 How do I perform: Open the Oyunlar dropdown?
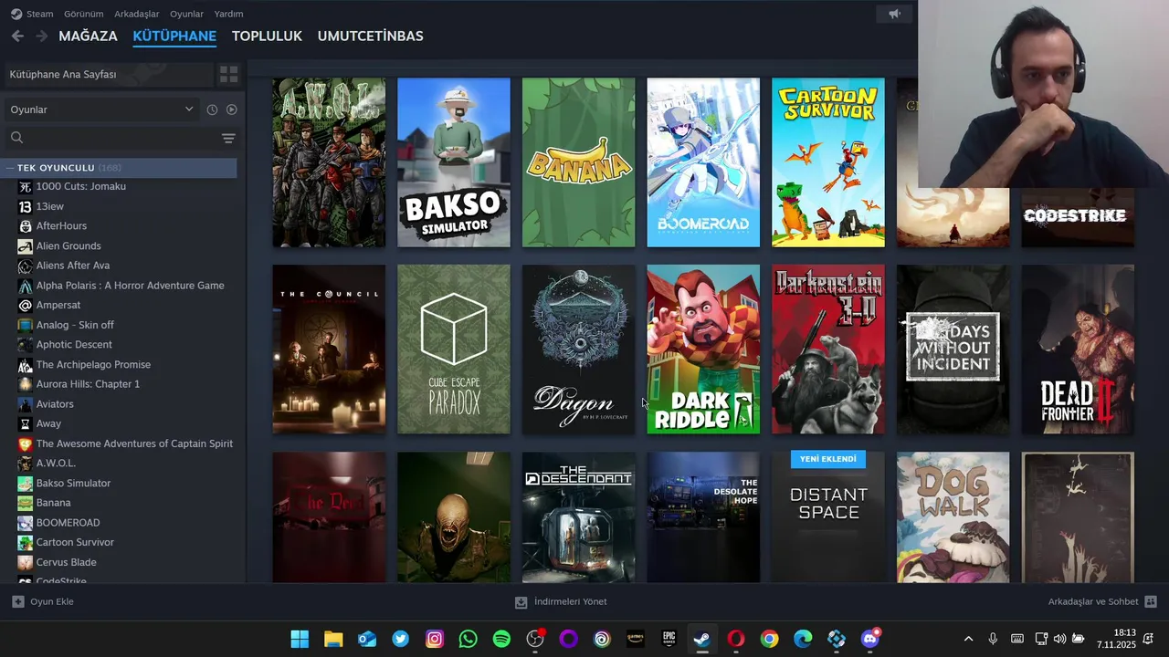pos(102,109)
